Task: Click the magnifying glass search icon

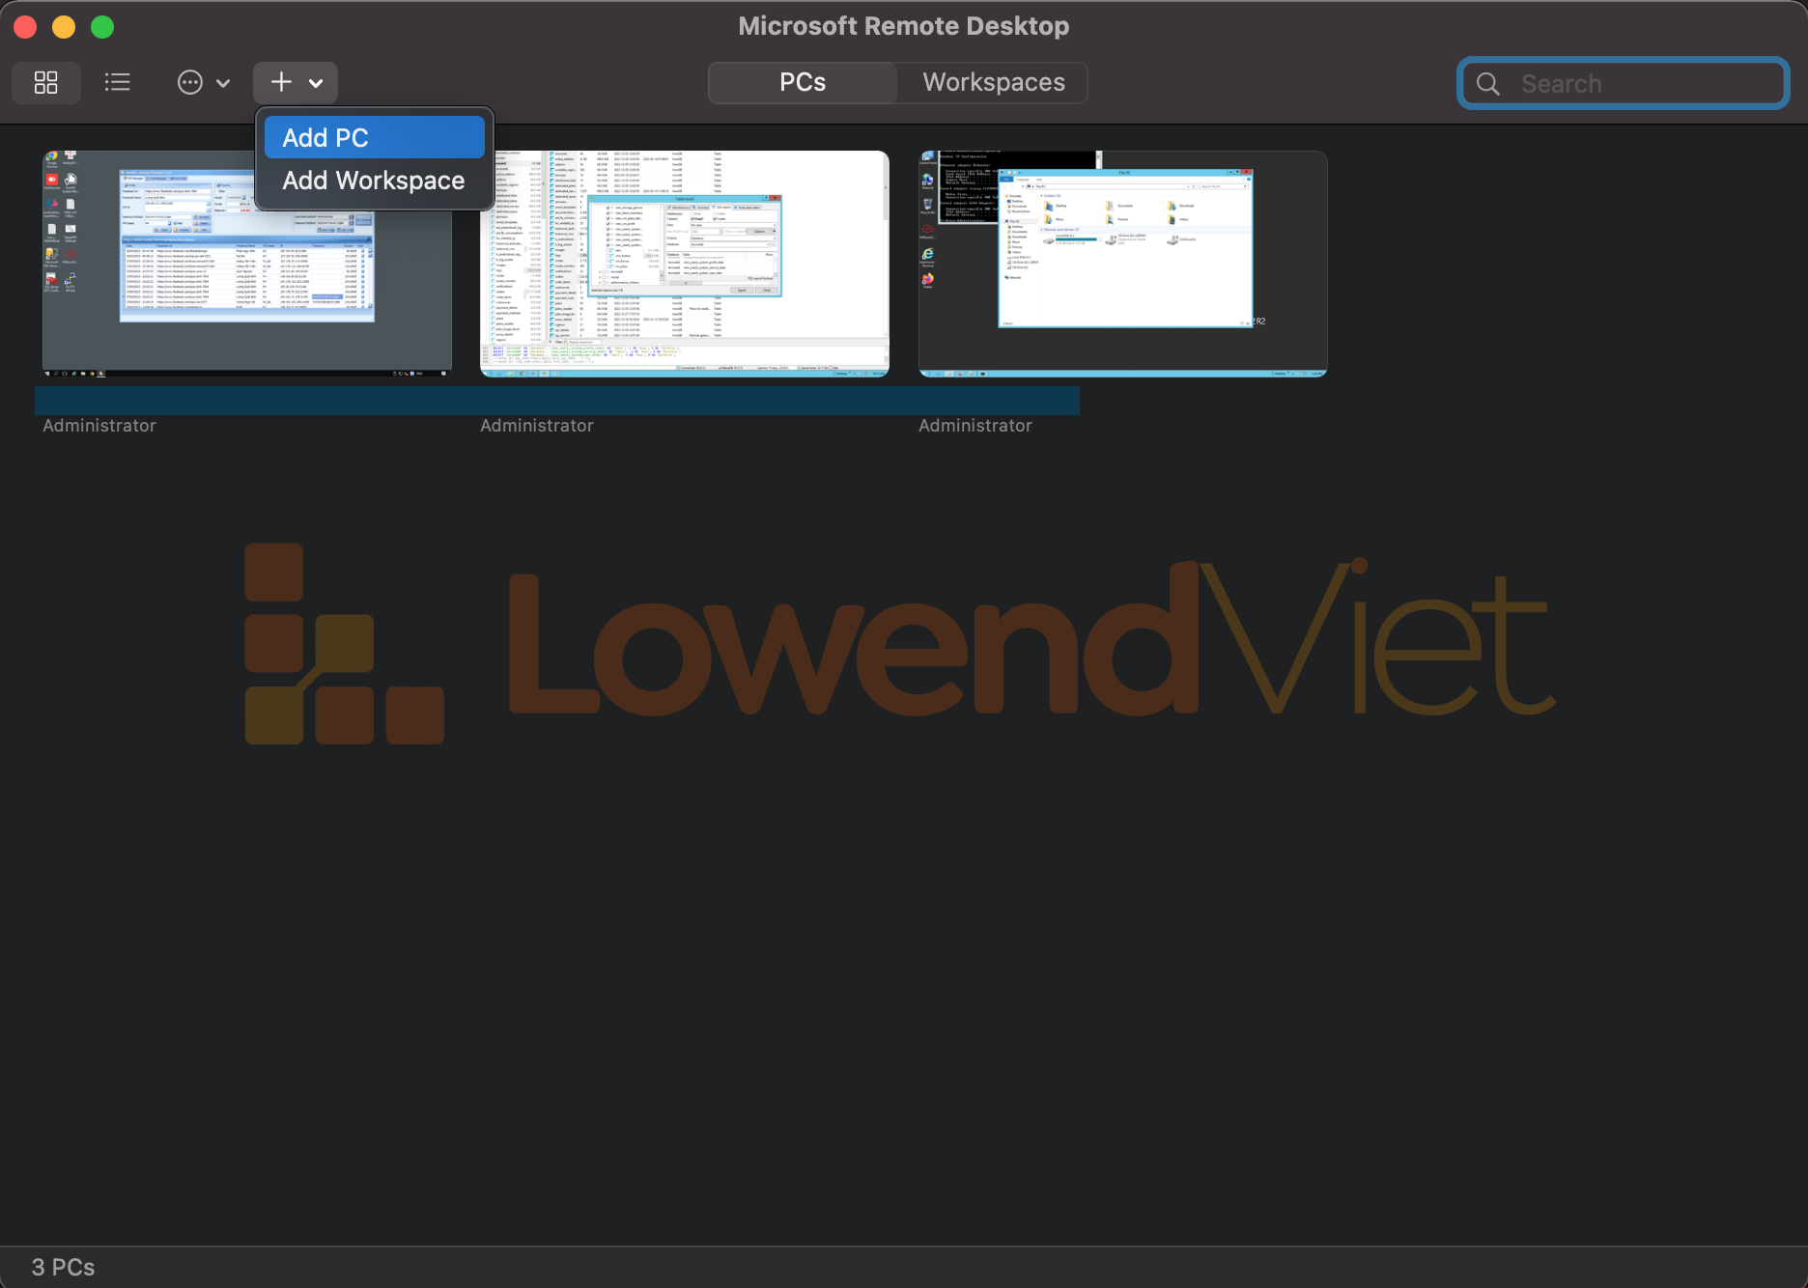Action: click(1488, 84)
